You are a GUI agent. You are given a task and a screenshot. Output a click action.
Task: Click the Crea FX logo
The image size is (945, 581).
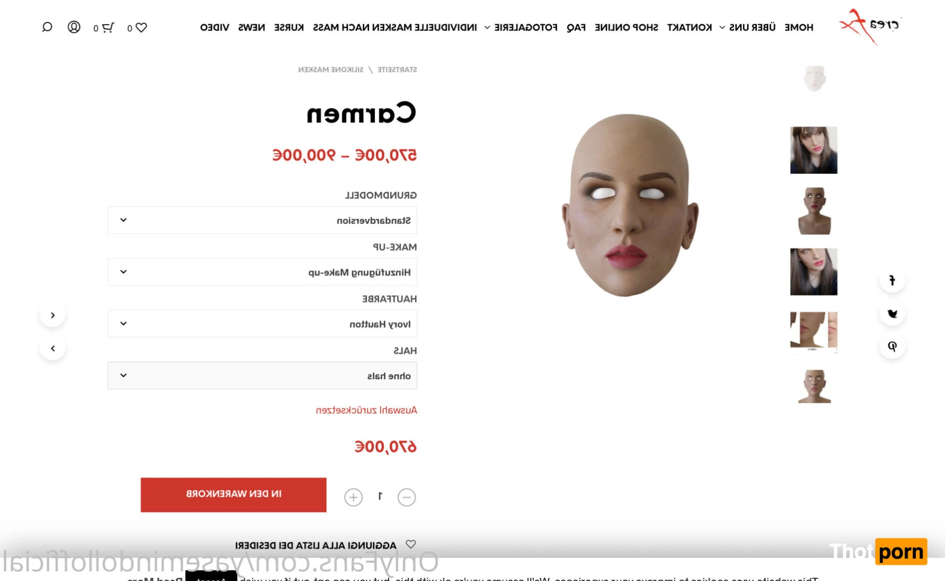tap(869, 26)
